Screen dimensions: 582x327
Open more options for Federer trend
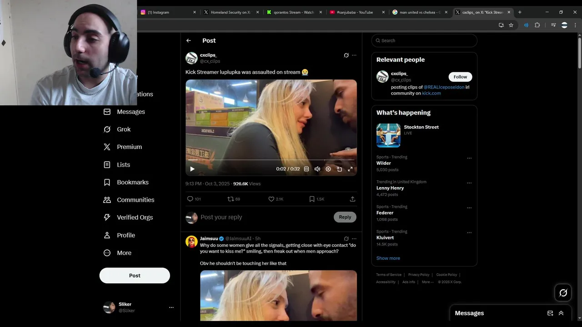point(469,208)
